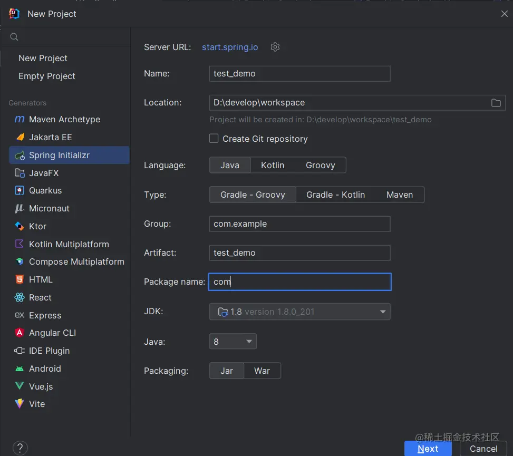Image resolution: width=513 pixels, height=456 pixels.
Task: Click the Group input field
Action: coord(299,224)
